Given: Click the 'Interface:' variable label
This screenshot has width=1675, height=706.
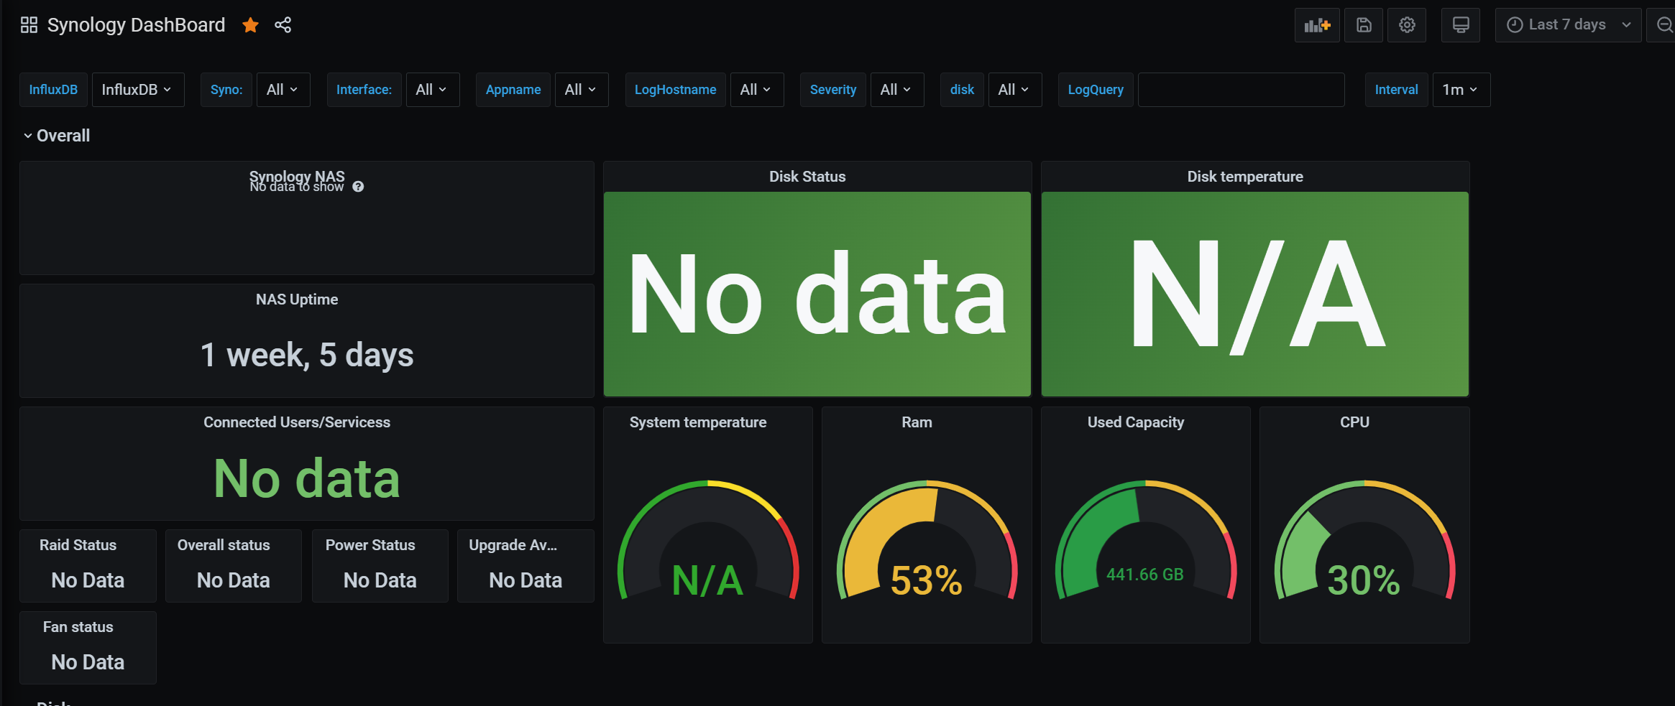Looking at the screenshot, I should click(364, 90).
